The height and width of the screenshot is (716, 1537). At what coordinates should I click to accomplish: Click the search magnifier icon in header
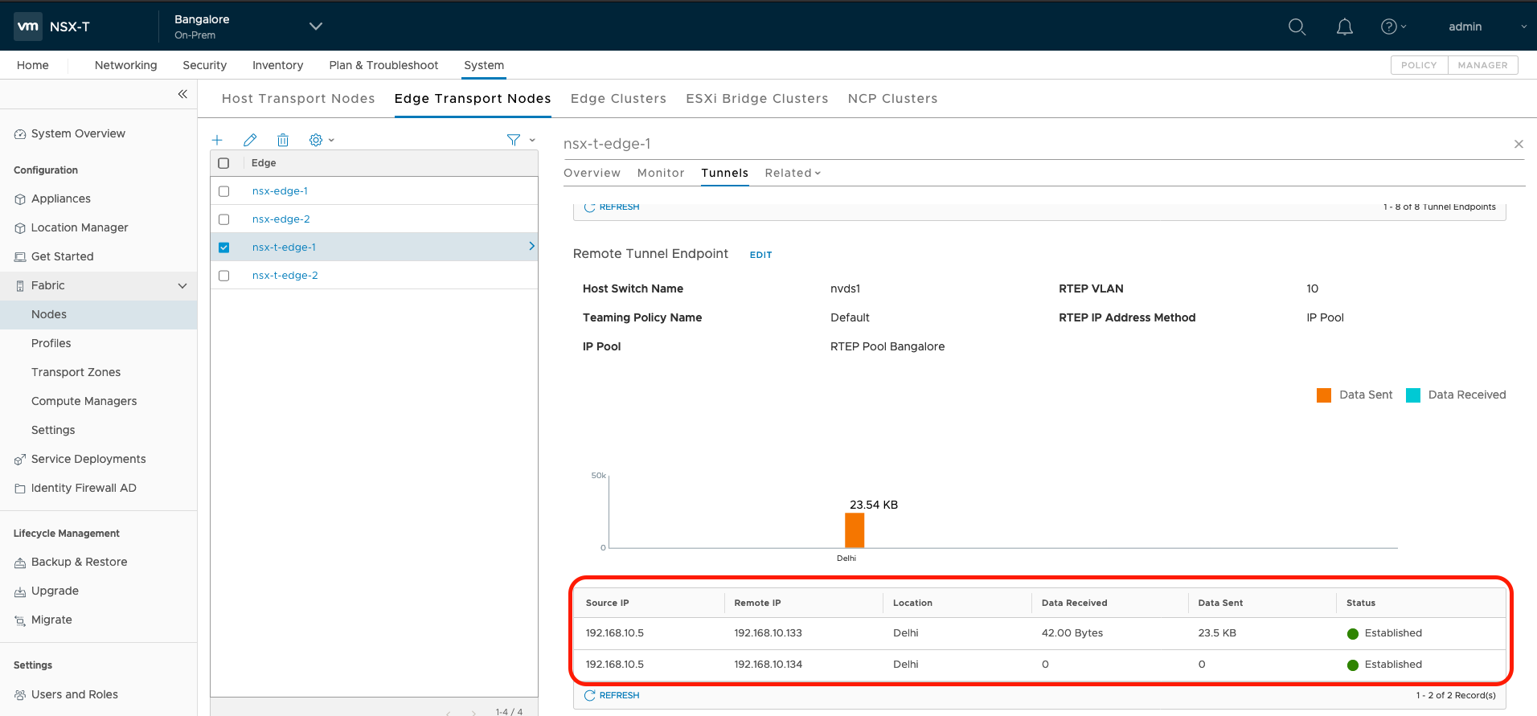(x=1297, y=27)
